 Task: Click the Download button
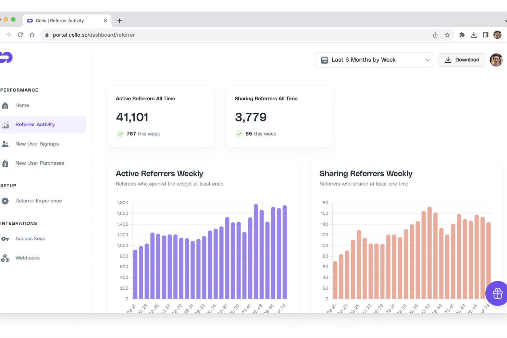[x=461, y=60]
